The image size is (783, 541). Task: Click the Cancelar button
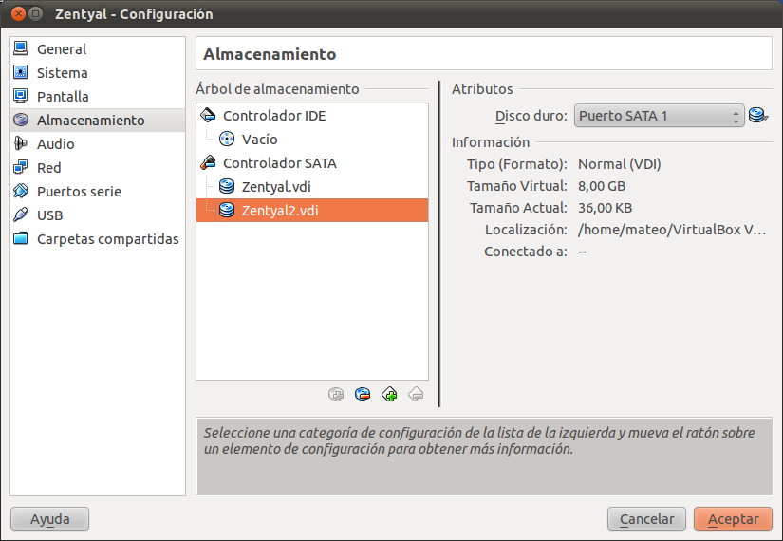point(647,519)
